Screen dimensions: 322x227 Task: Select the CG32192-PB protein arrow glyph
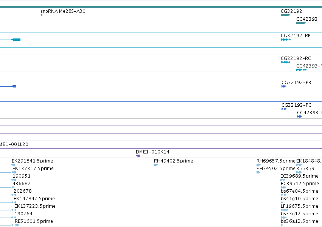click(284, 86)
